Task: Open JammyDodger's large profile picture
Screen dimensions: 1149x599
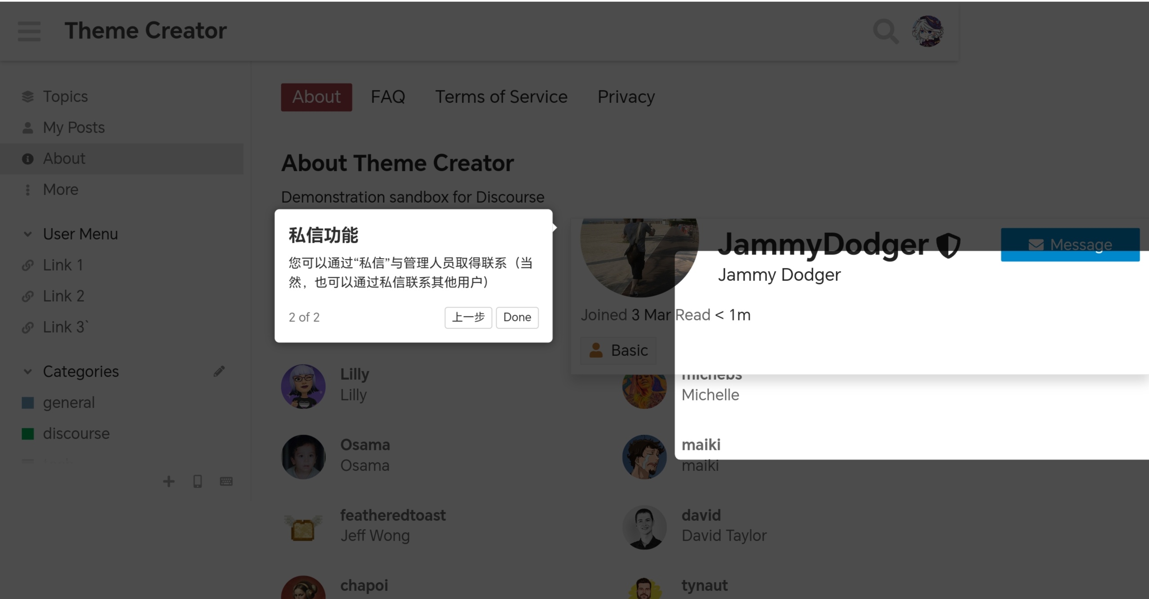Action: 639,257
